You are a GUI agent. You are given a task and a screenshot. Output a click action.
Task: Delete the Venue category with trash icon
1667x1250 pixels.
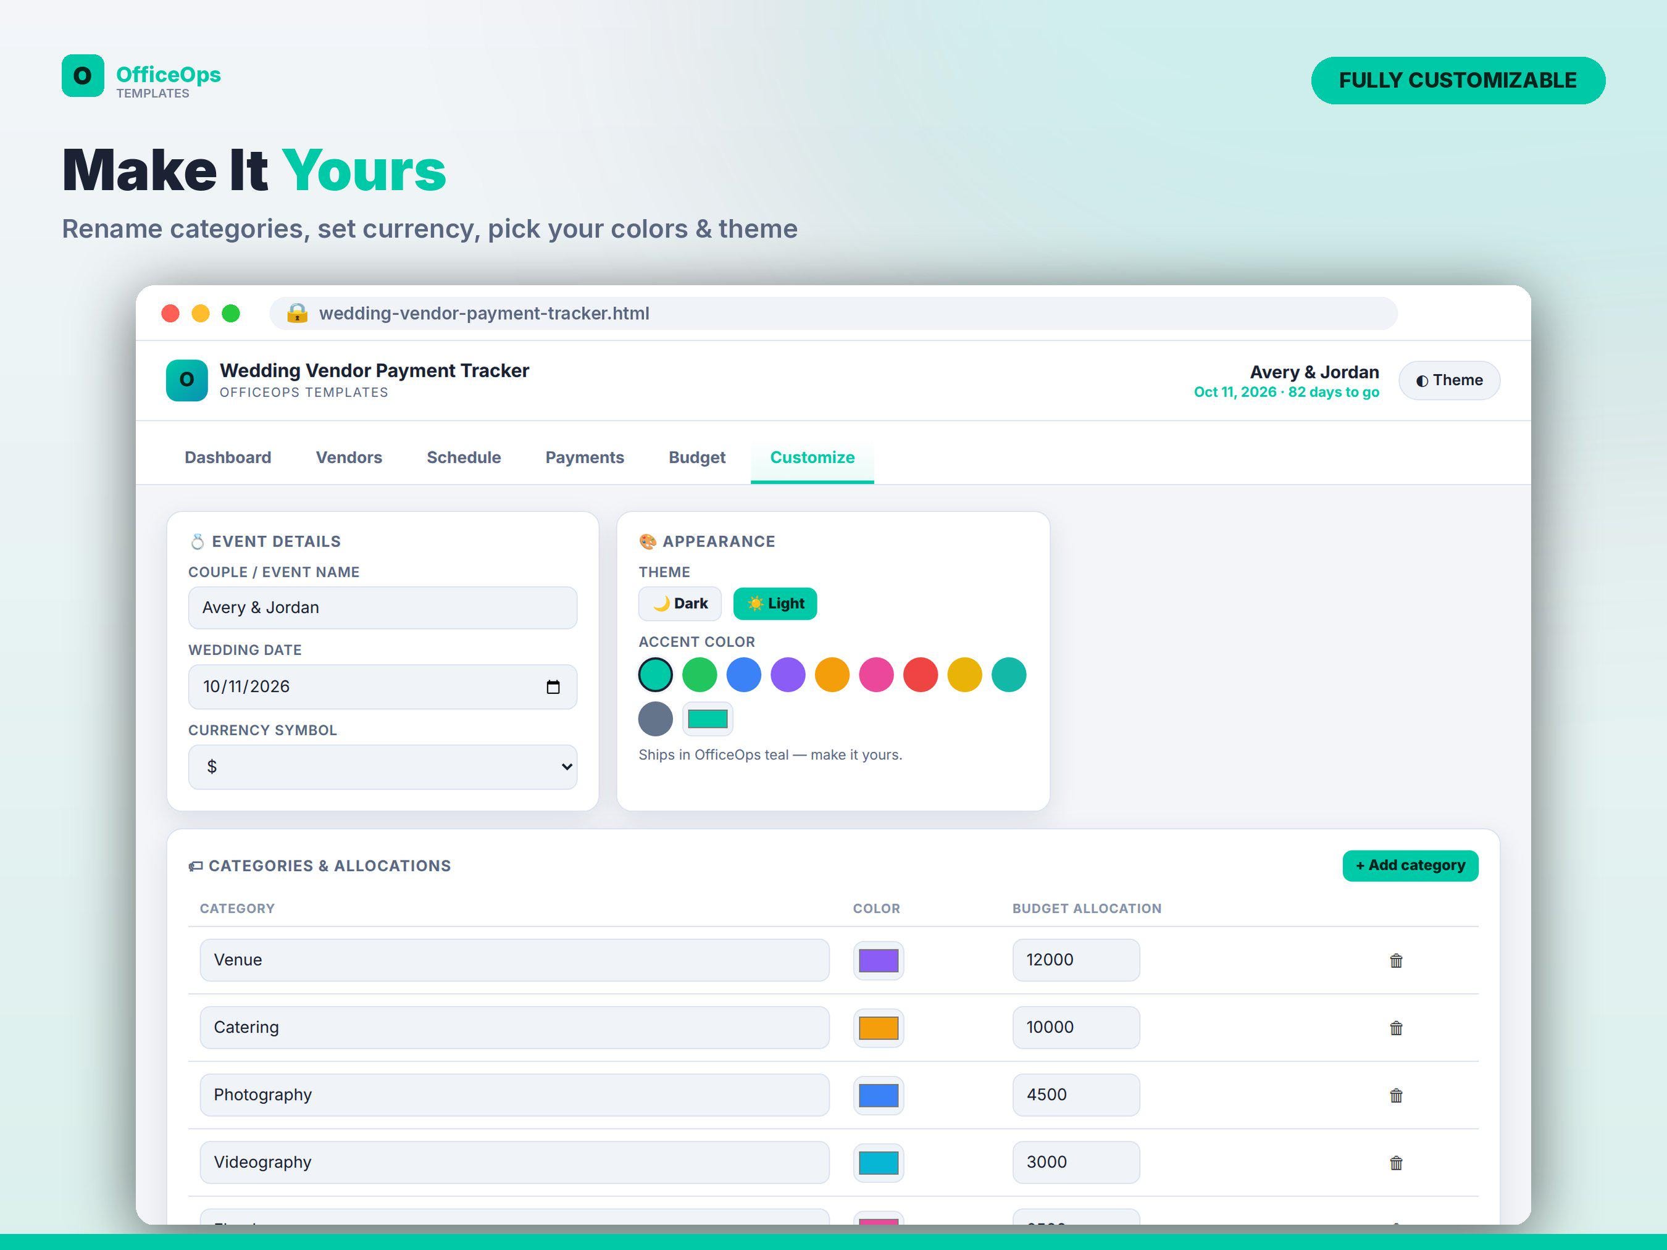[x=1396, y=960]
